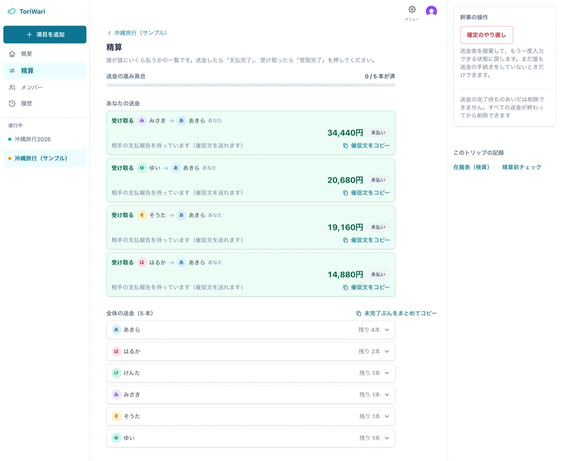Screen dimensions: 578x461
Task: Expand the ゆい row chevron
Action: tap(387, 438)
